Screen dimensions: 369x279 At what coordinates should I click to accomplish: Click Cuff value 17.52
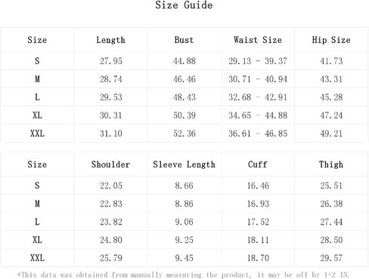[x=258, y=222]
